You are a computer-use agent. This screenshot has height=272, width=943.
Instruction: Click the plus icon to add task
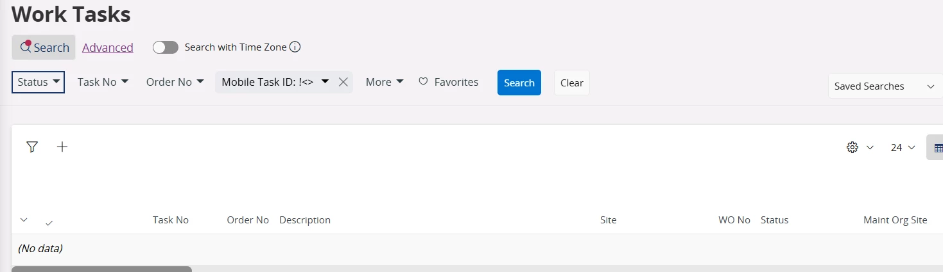tap(62, 147)
